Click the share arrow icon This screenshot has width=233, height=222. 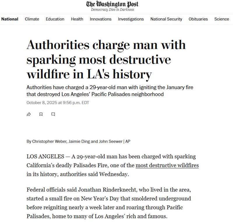coord(29,114)
